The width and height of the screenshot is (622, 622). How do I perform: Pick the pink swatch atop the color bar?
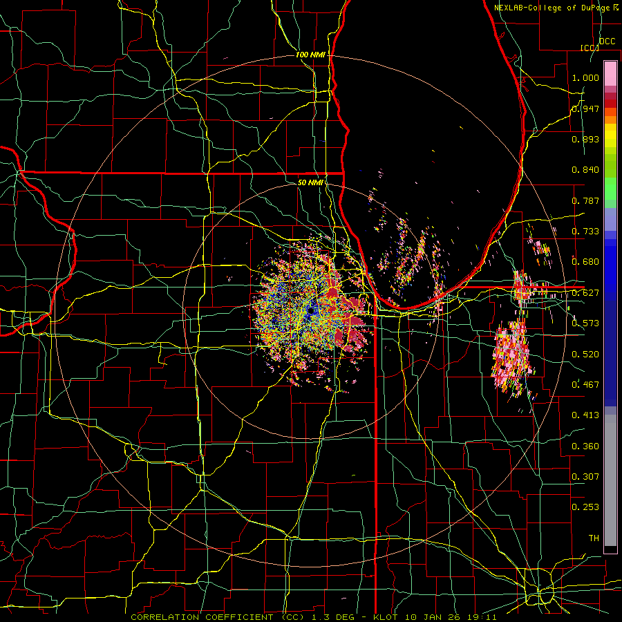pyautogui.click(x=610, y=73)
